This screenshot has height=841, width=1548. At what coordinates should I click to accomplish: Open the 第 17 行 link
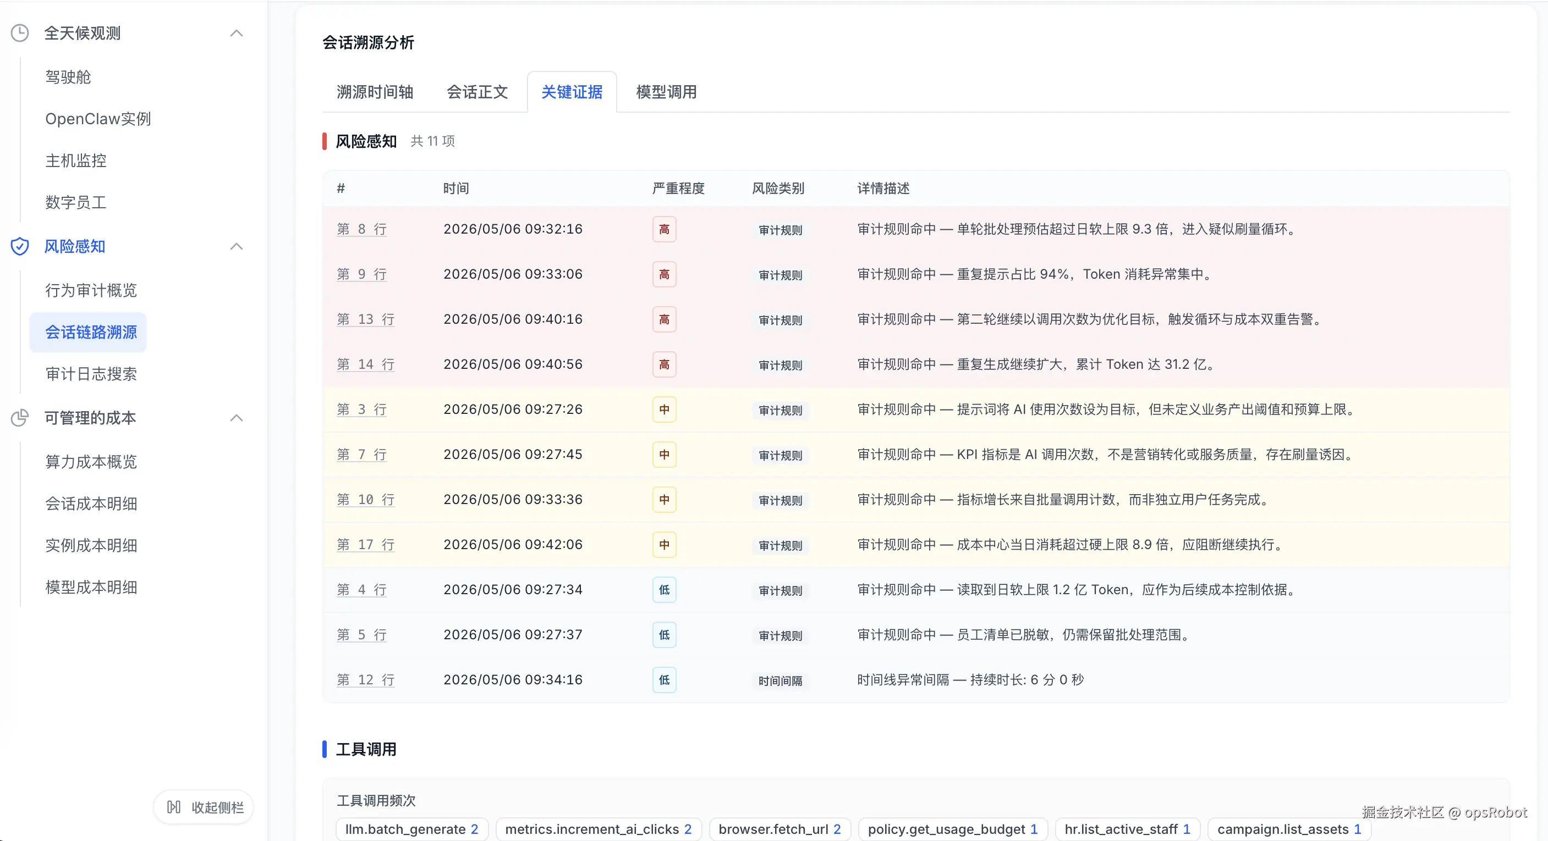pos(365,544)
